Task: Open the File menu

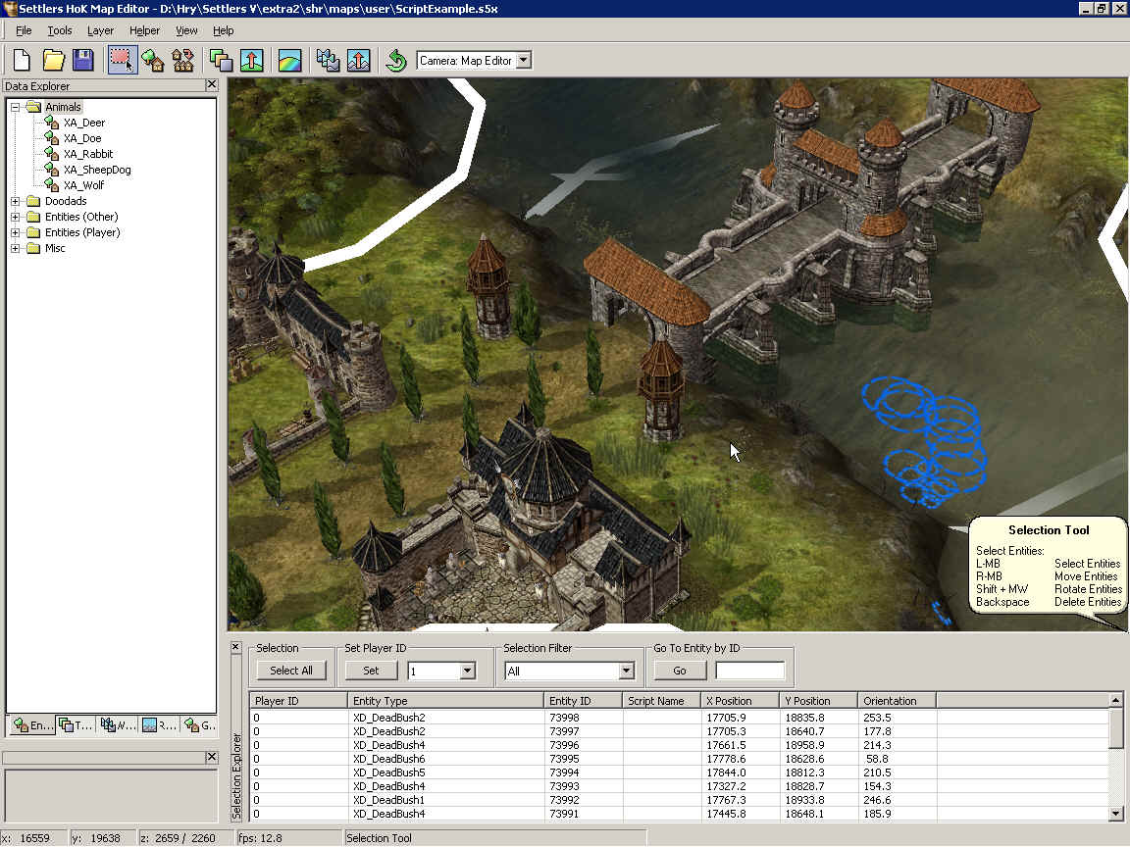Action: tap(24, 30)
